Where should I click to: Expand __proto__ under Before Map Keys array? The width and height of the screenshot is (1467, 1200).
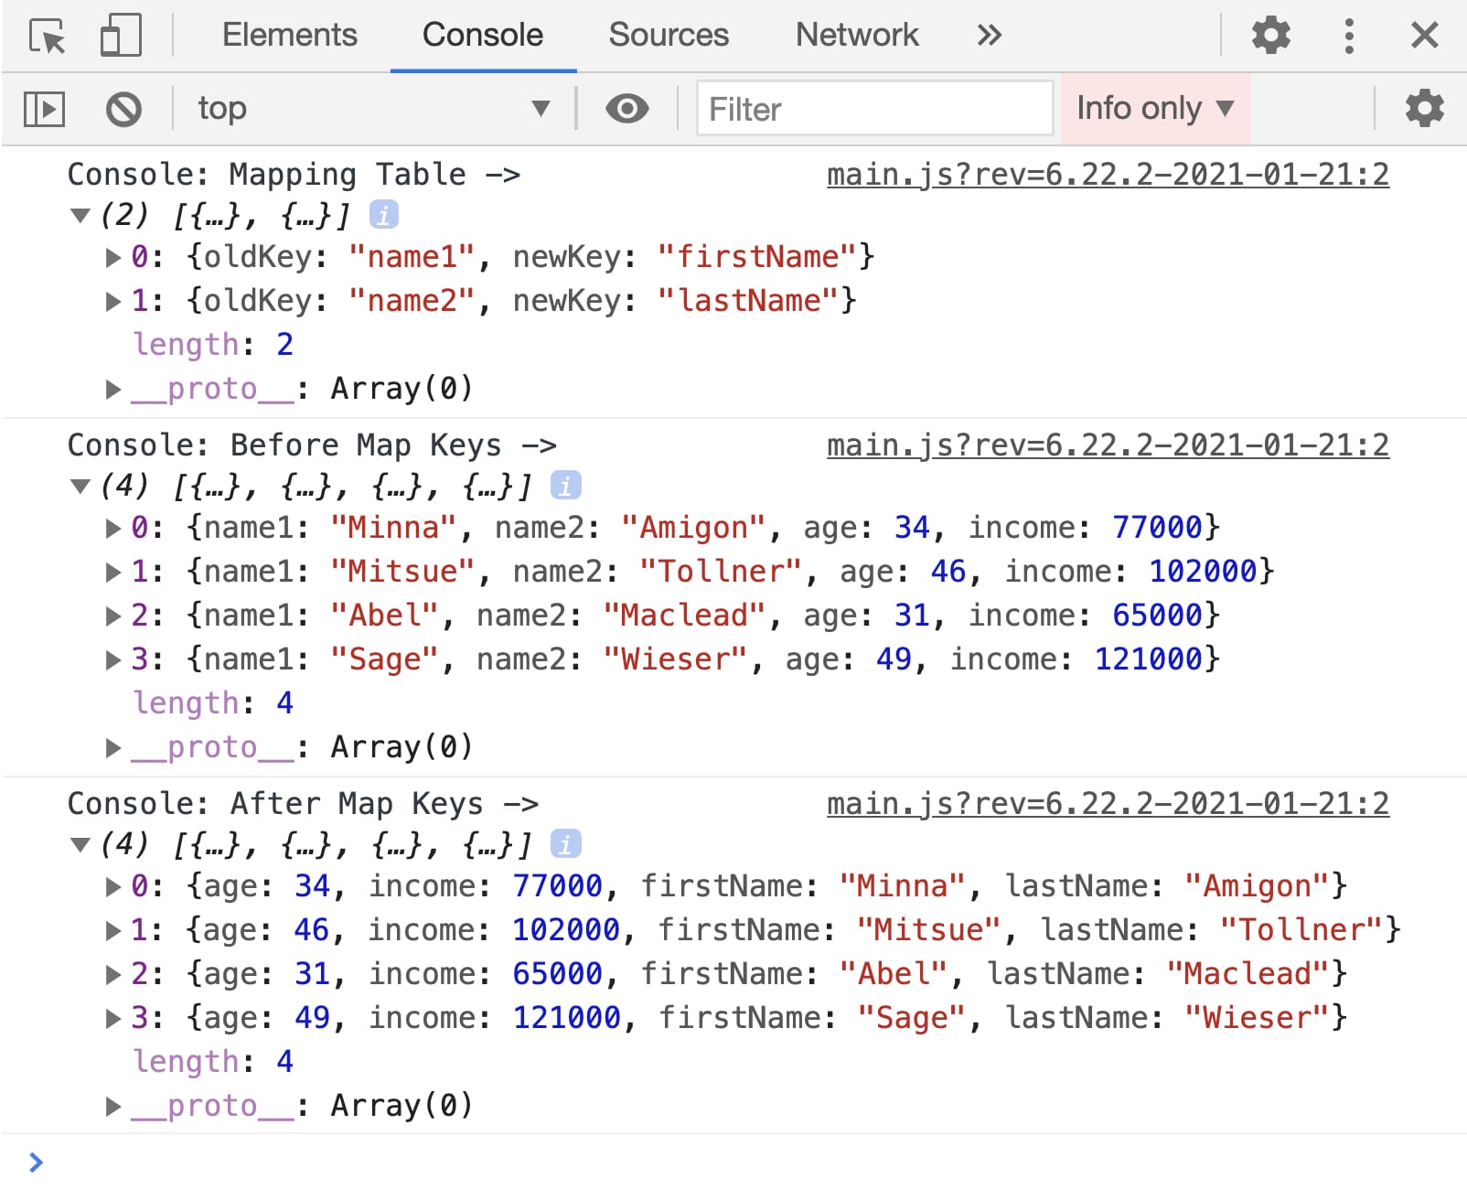(x=112, y=748)
